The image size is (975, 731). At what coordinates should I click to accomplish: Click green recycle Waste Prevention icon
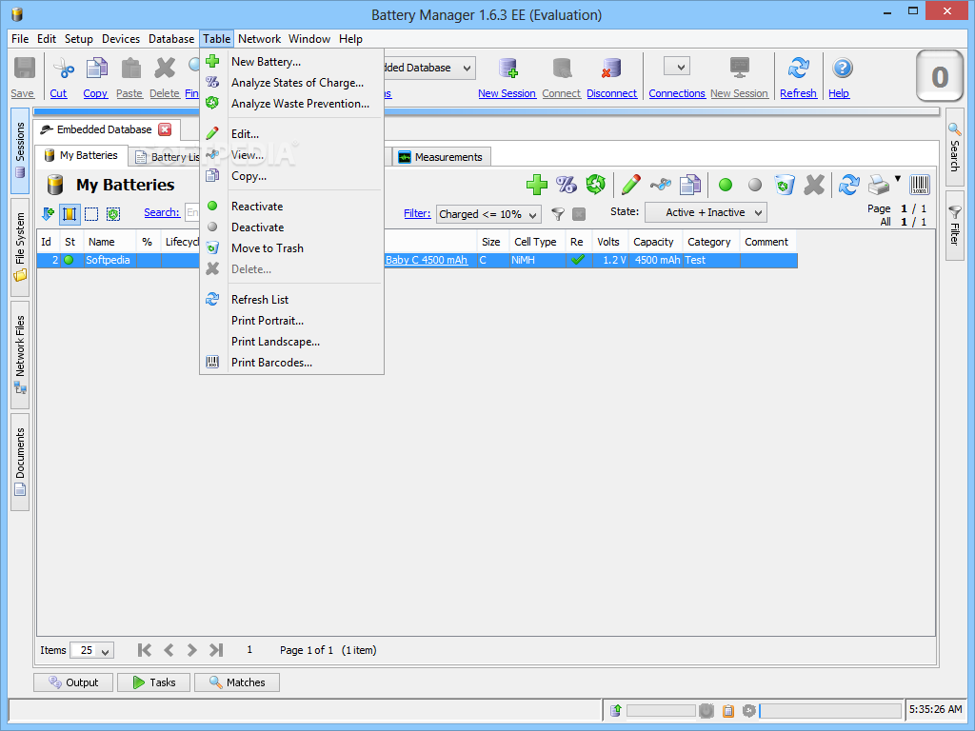click(596, 185)
